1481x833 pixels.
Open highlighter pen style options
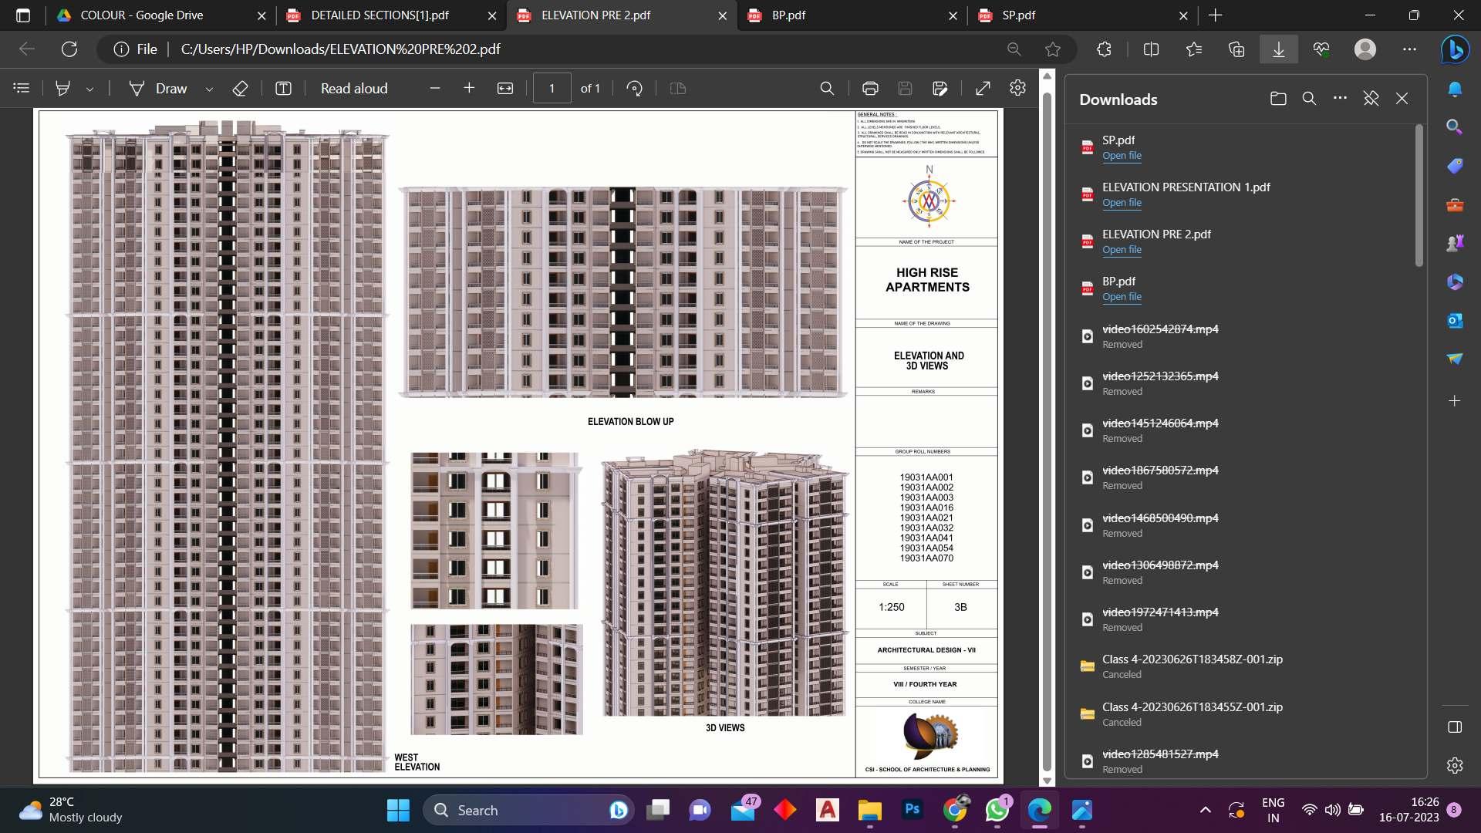[x=89, y=88]
